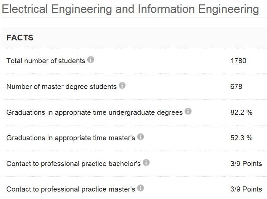Open info icon for professional practice bachelor's
The width and height of the screenshot is (267, 199).
click(146, 163)
